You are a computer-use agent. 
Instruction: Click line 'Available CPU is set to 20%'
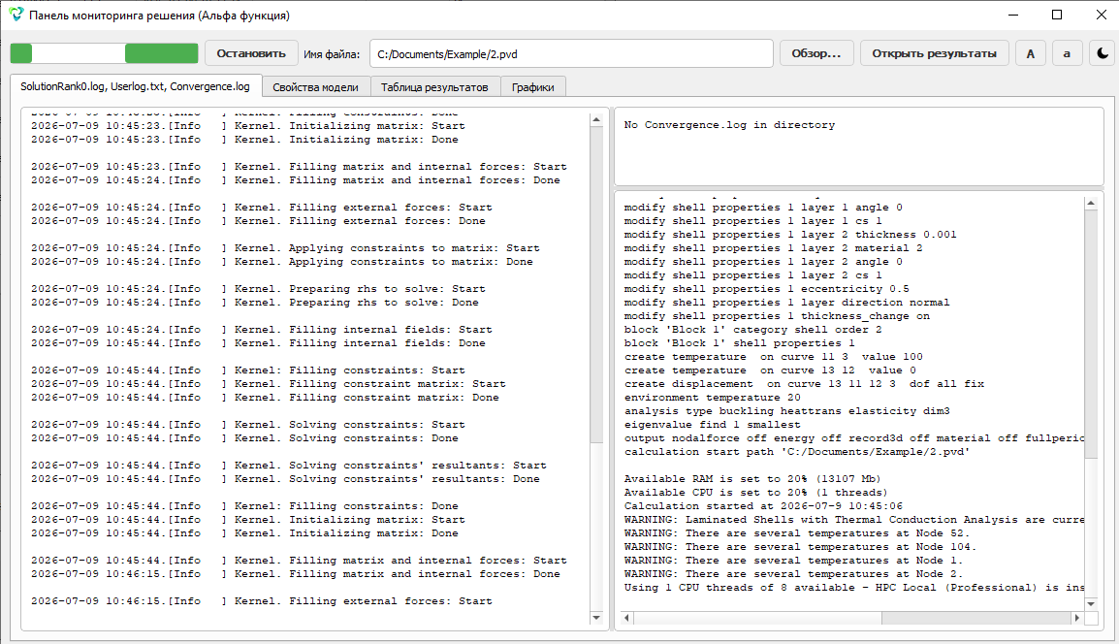pyautogui.click(x=755, y=492)
